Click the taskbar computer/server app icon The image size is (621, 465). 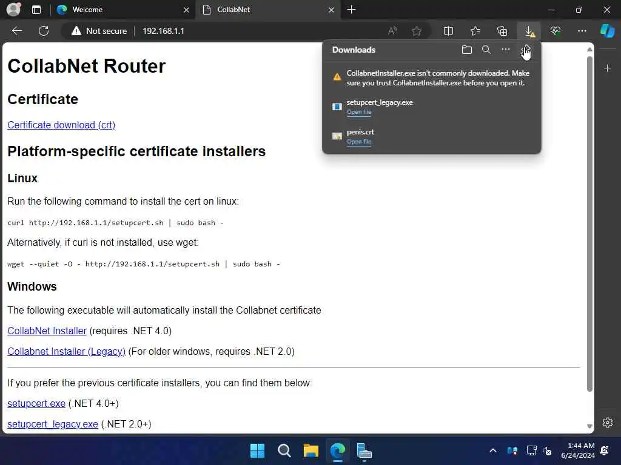(364, 452)
